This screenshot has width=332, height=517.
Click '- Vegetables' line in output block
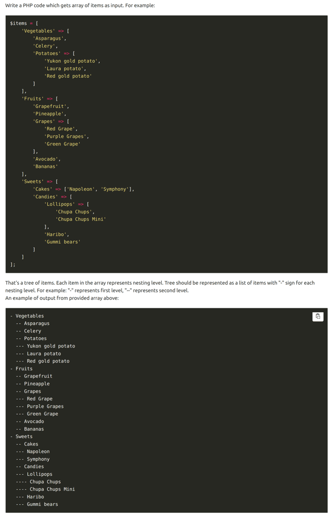pos(27,316)
